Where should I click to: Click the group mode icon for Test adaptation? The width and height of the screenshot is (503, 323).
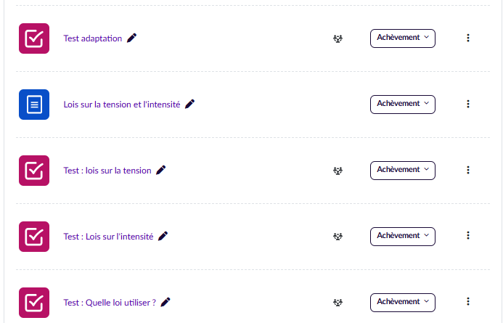[x=338, y=38]
